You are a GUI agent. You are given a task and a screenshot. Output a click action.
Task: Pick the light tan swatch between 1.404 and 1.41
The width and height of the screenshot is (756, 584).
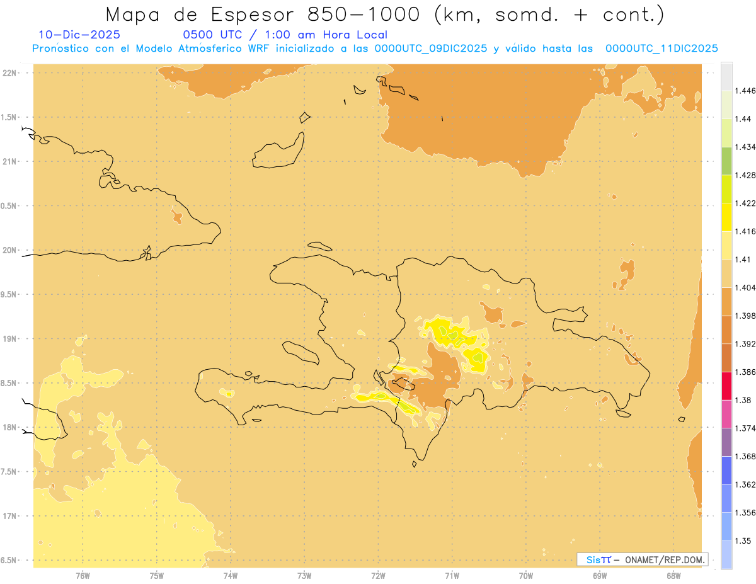tap(726, 273)
